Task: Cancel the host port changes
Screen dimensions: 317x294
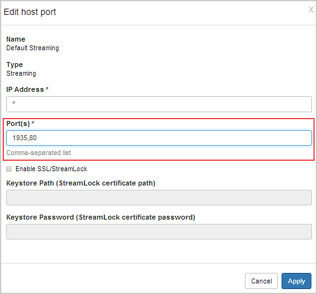Action: (x=261, y=281)
